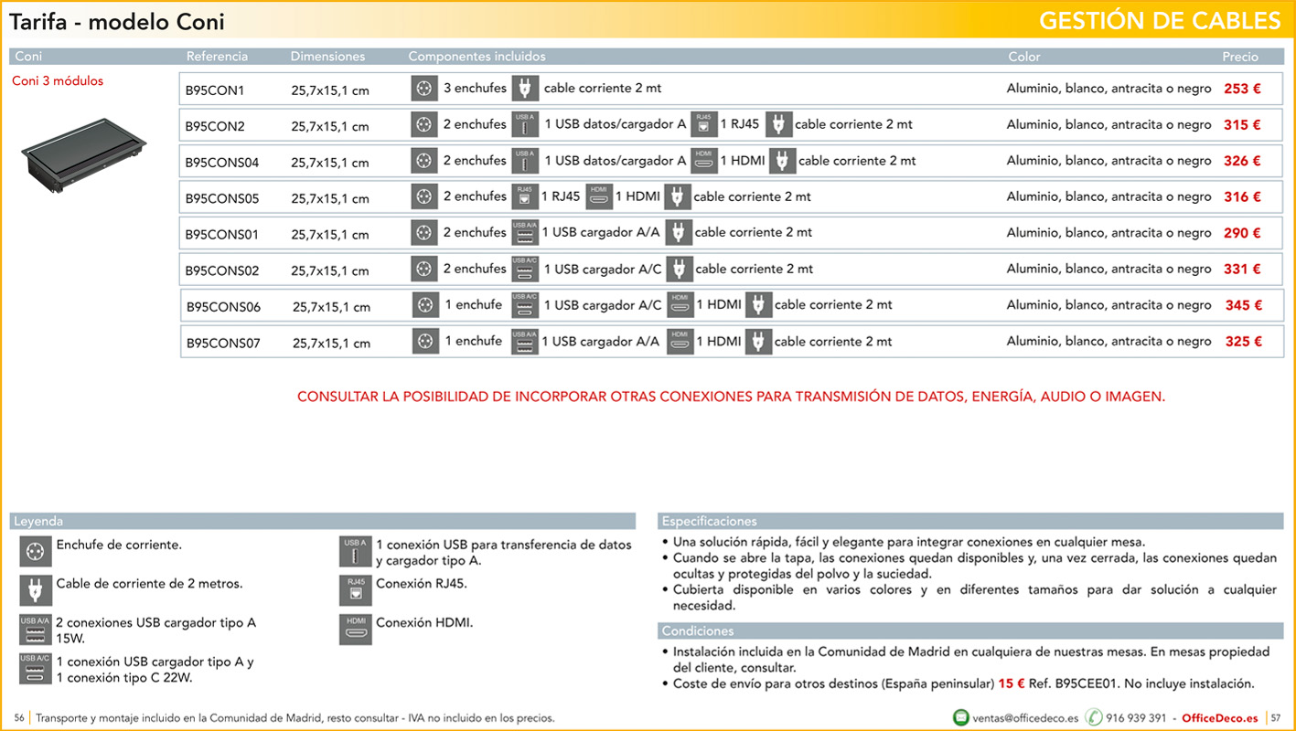Image resolution: width=1296 pixels, height=731 pixels.
Task: Click the reference B95CONS01
Action: (222, 235)
